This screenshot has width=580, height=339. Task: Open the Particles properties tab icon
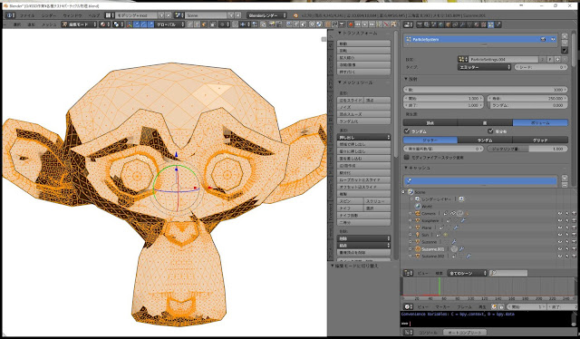pos(490,24)
